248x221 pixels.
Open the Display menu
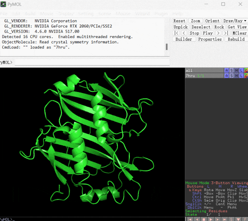66,14
